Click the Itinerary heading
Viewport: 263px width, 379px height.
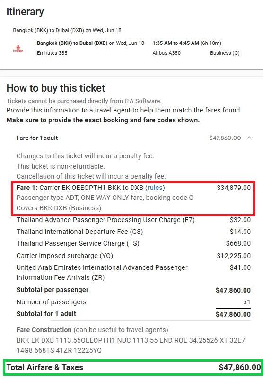click(x=25, y=12)
